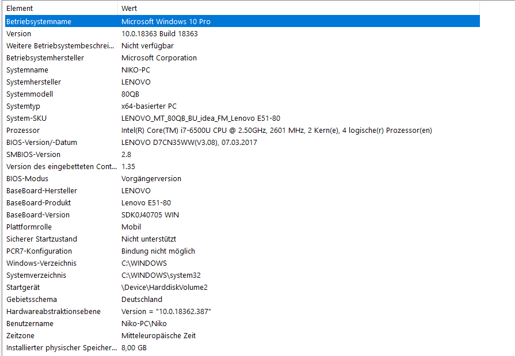Select the Plattformrolle row
The height and width of the screenshot is (356, 515).
242,227
